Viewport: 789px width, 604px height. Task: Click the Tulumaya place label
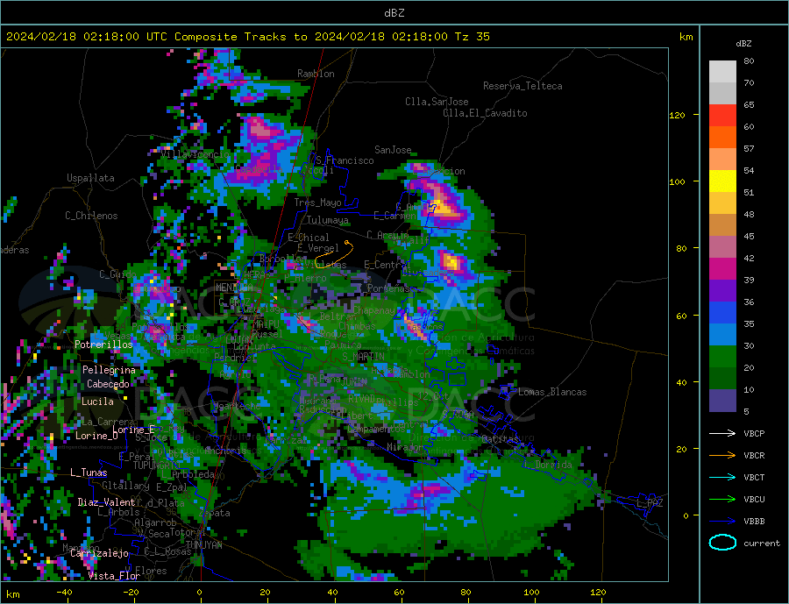pos(328,220)
